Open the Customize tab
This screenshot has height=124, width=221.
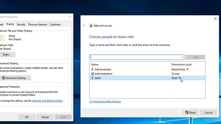pyautogui.click(x=55, y=24)
